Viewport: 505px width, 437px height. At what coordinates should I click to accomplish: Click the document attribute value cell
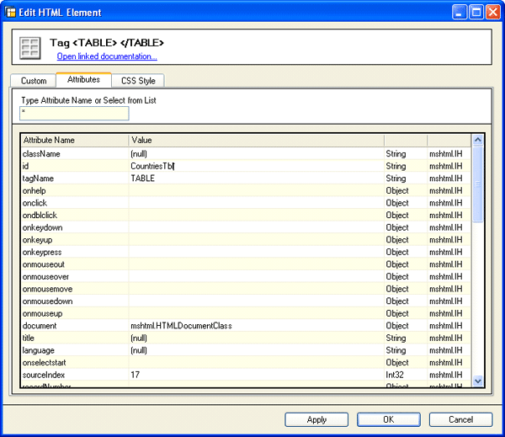[x=256, y=325]
